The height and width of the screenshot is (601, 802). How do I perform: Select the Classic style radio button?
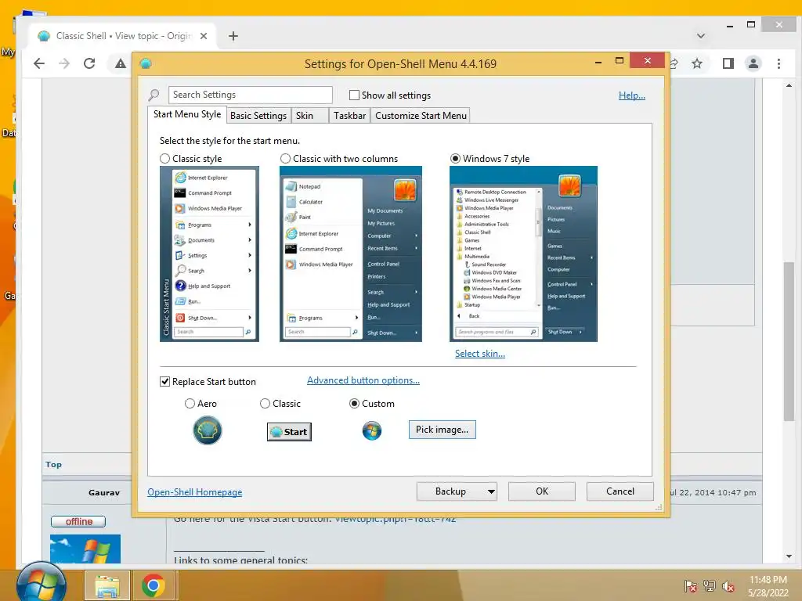point(164,158)
